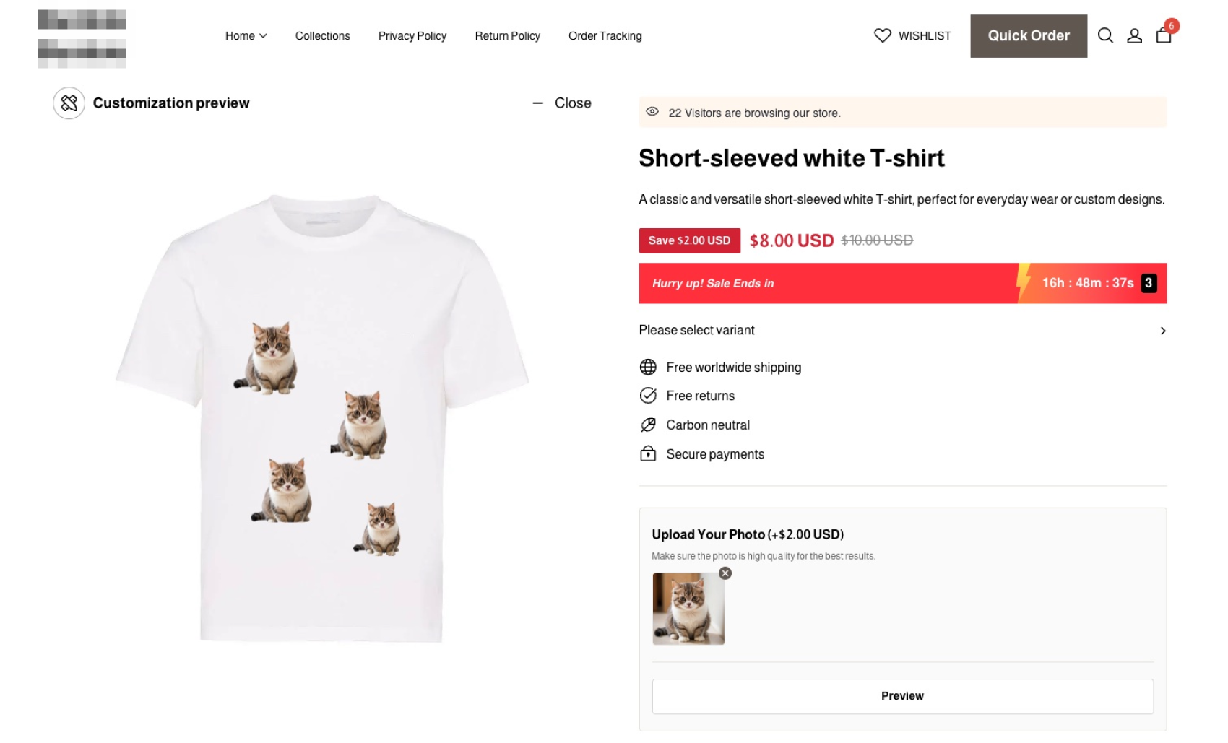The height and width of the screenshot is (743, 1228).
Task: Click the t-shirt customization preview image
Action: pos(322,419)
